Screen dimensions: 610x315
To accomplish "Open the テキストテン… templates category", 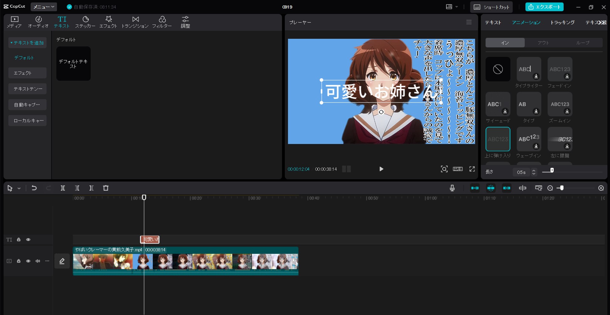I will click(x=27, y=89).
